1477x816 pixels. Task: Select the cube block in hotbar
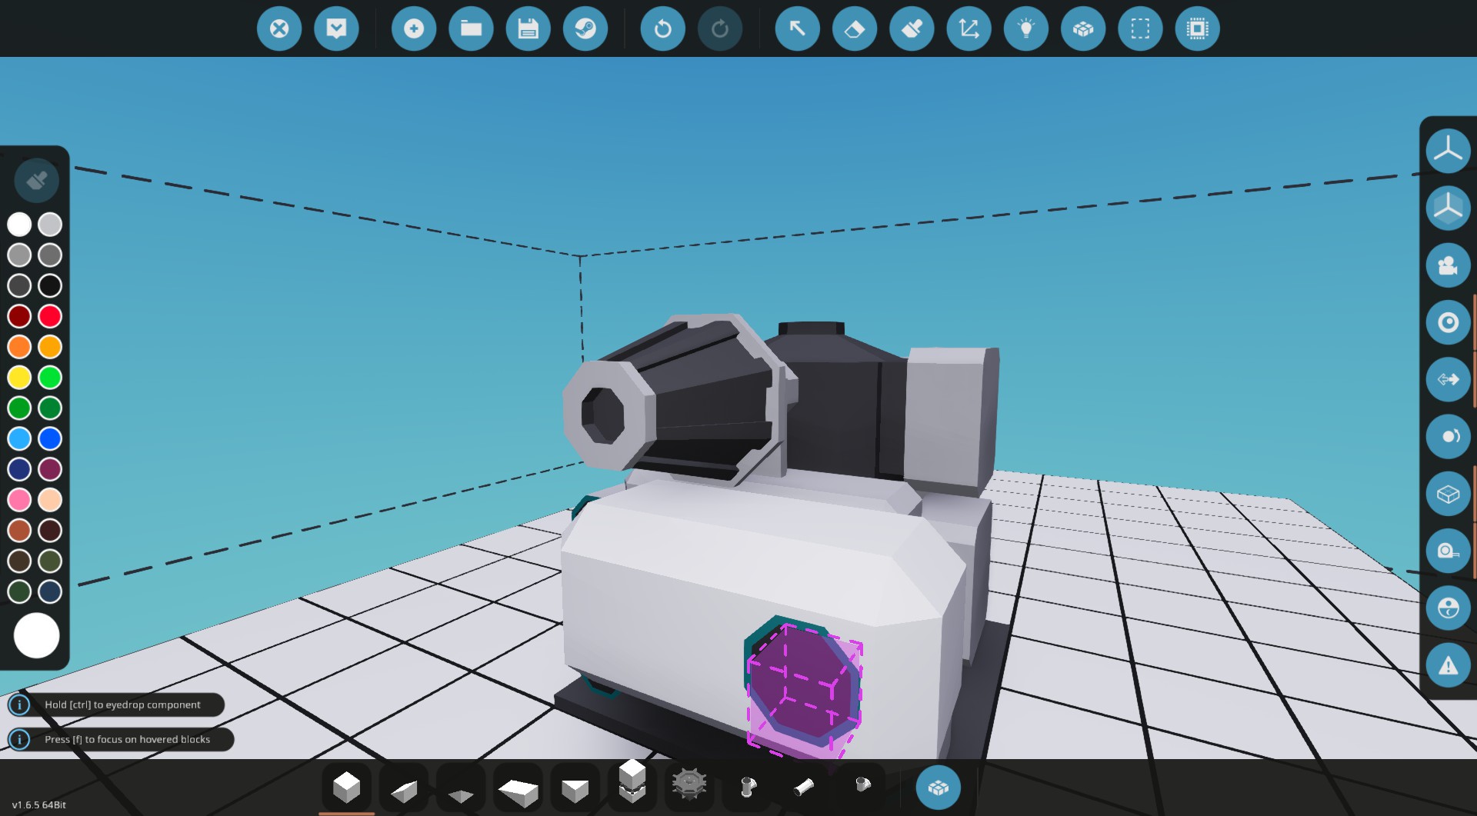point(346,788)
